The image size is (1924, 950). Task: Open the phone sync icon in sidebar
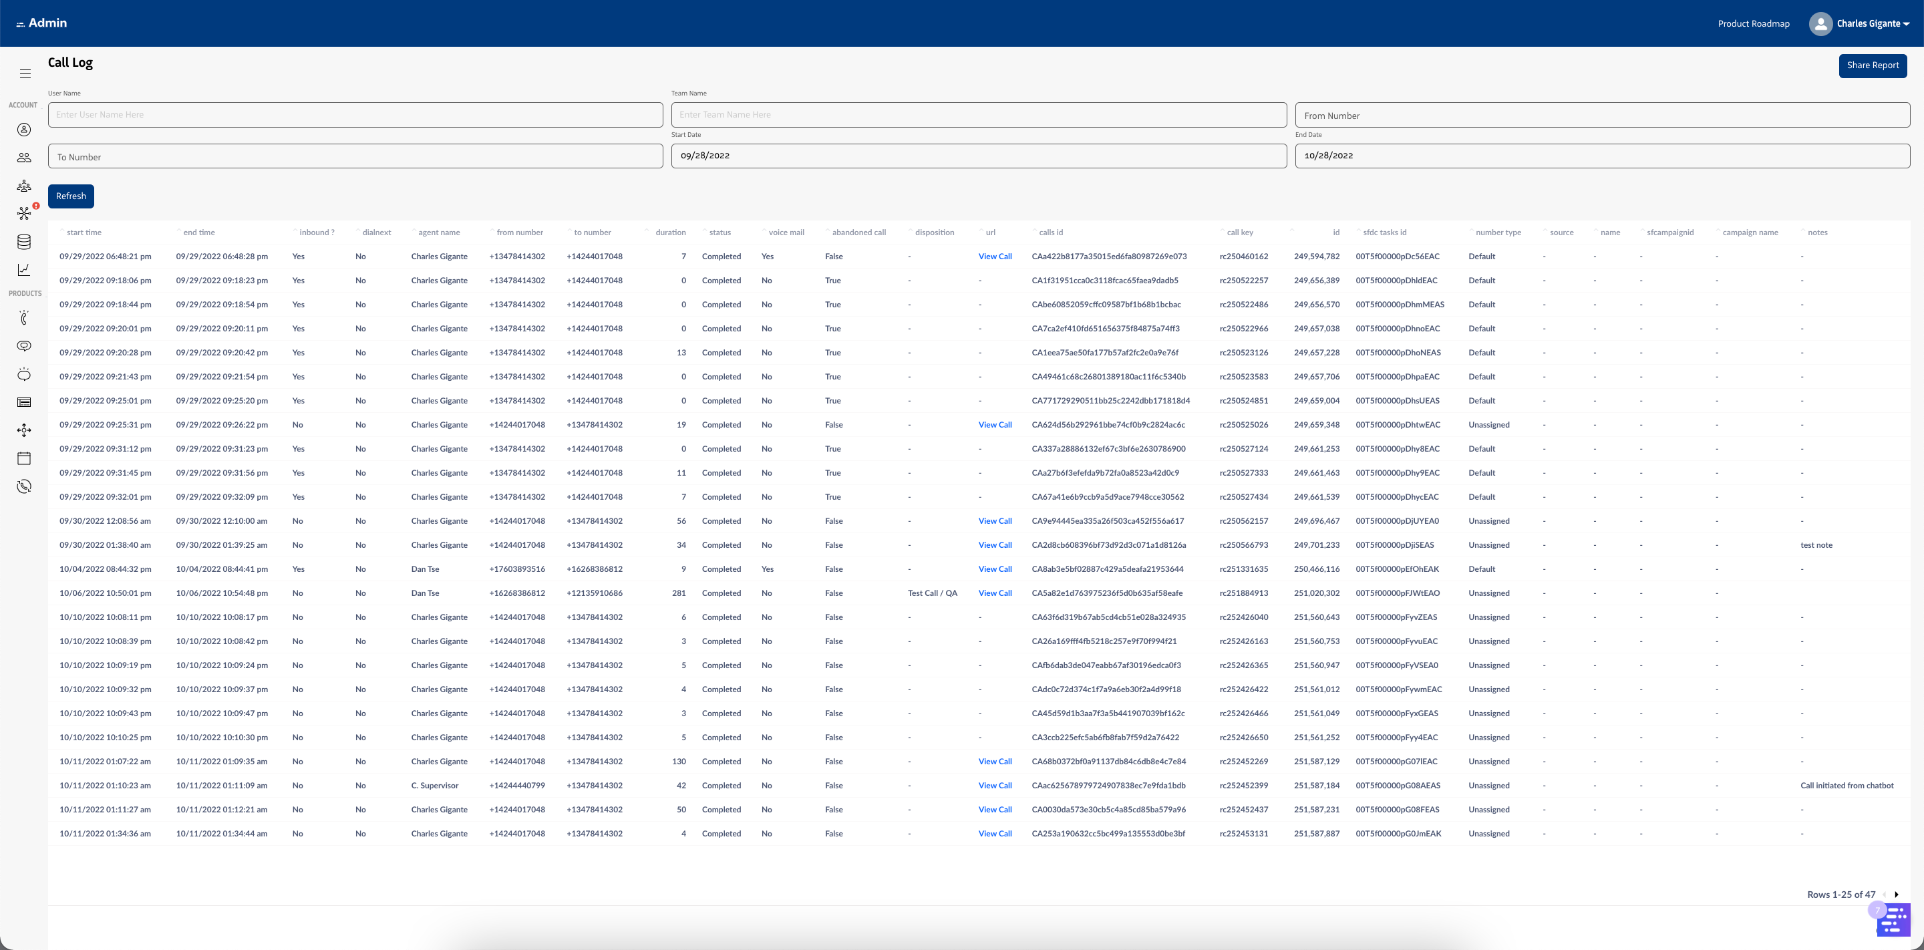click(24, 487)
